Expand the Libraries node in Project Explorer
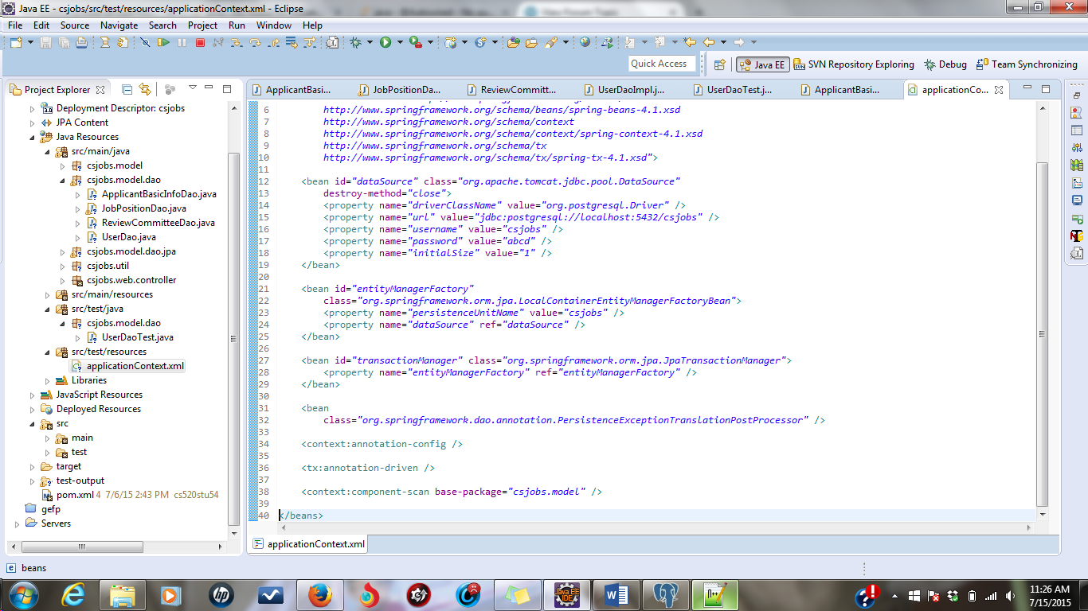This screenshot has width=1088, height=611. click(x=48, y=380)
